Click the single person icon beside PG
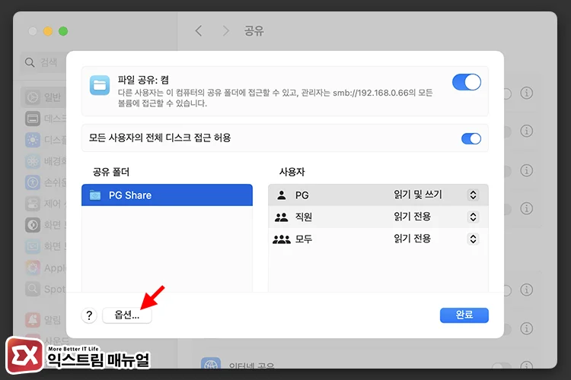The height and width of the screenshot is (380, 571). pyautogui.click(x=281, y=195)
